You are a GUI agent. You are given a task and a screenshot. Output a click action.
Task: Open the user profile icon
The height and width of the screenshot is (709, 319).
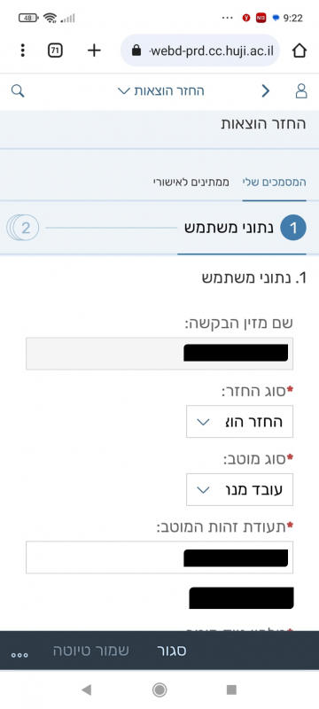301,91
